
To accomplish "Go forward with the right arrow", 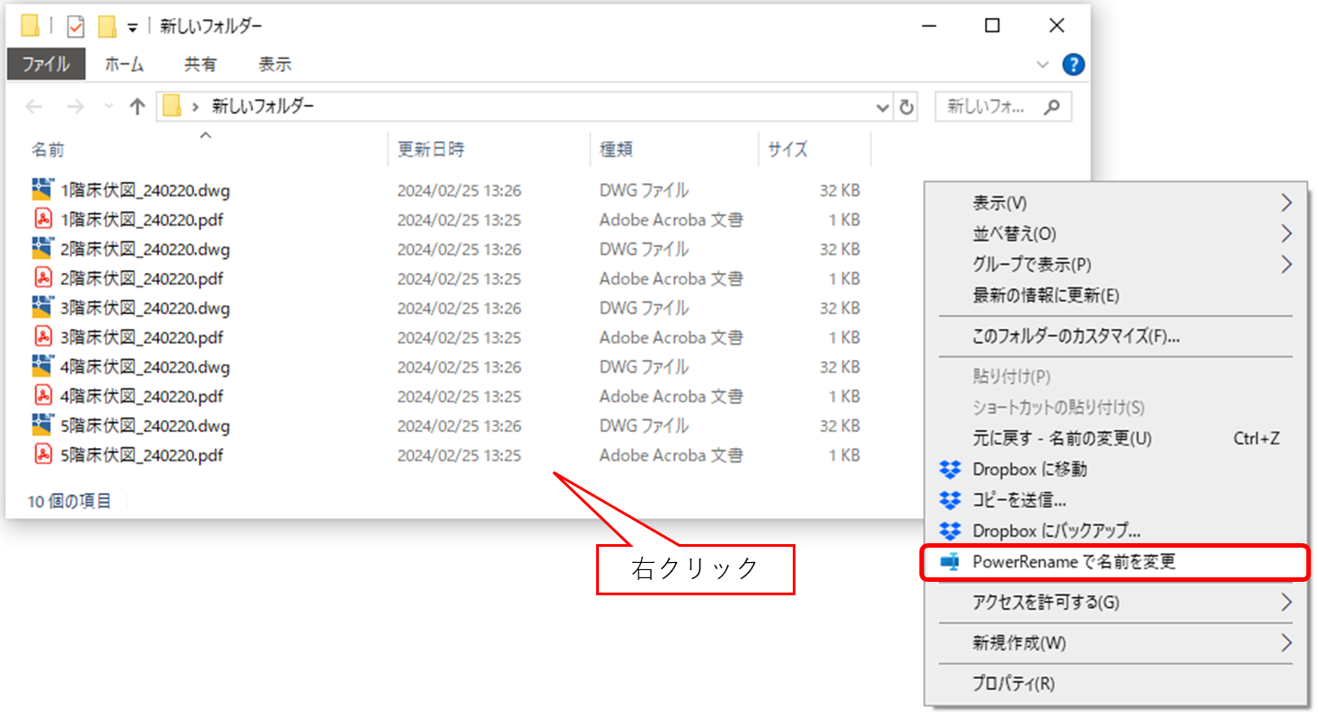I will (75, 107).
